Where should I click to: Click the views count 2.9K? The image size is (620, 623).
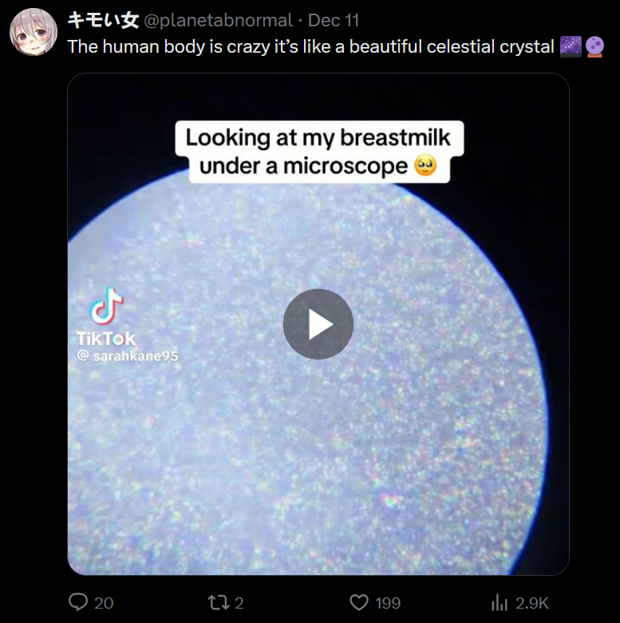tap(532, 603)
